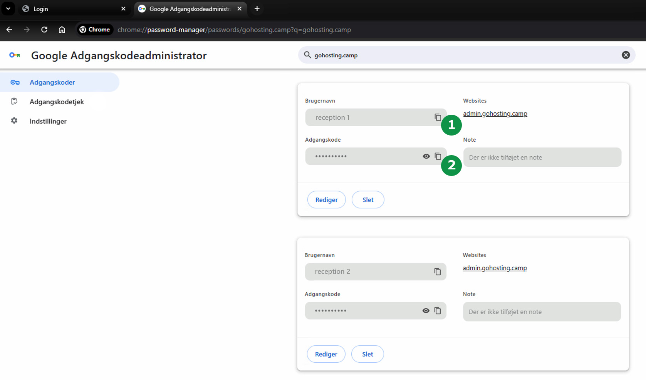Click the password search input field

coord(462,55)
